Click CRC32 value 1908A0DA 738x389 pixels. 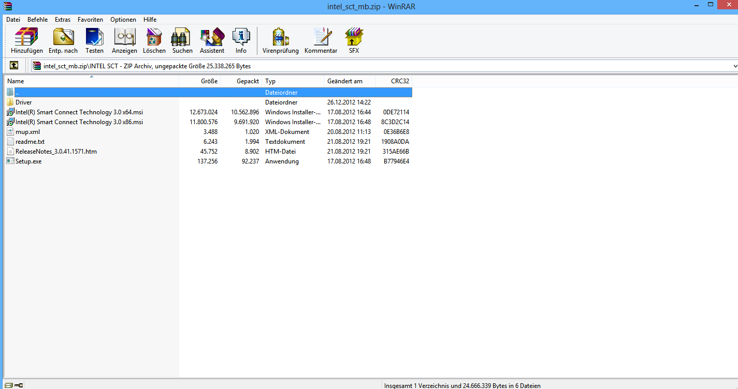pyautogui.click(x=396, y=141)
